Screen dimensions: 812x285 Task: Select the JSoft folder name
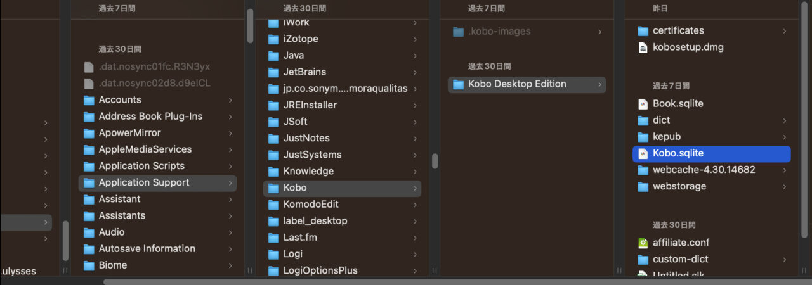(296, 122)
